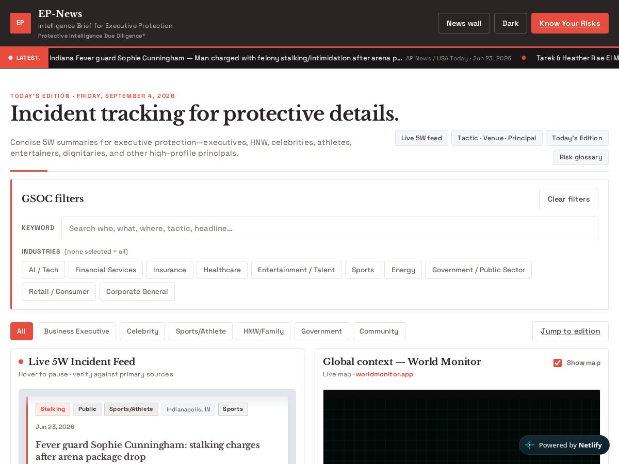Select the Government category tab

click(322, 331)
